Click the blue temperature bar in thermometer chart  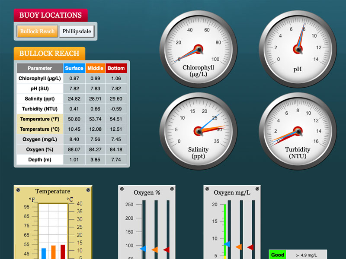(x=44, y=253)
